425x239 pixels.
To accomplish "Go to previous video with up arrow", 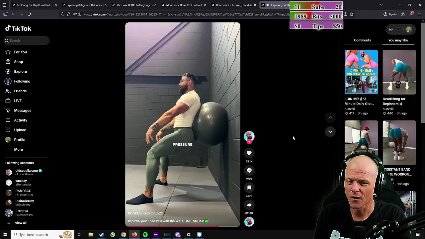I will [330, 118].
